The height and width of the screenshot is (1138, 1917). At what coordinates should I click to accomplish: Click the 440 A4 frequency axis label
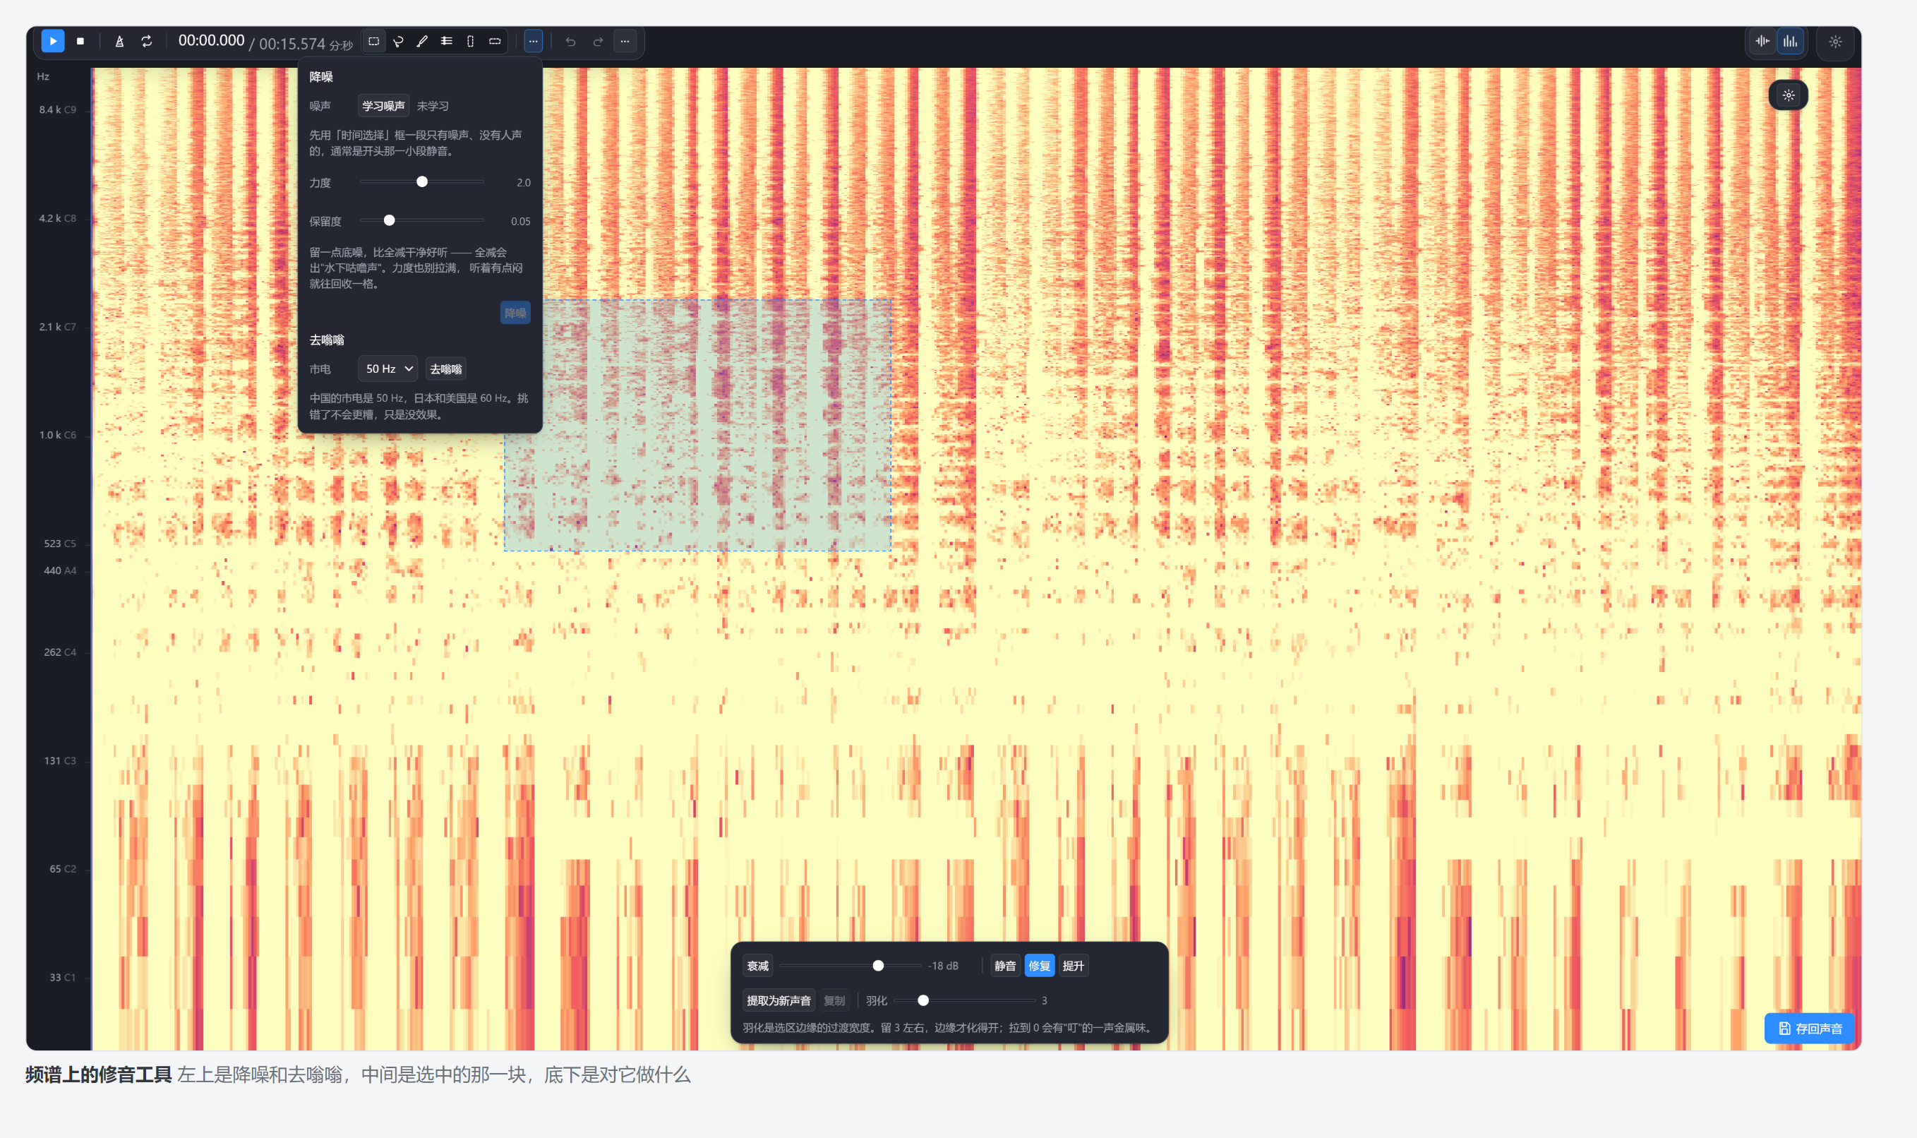pos(60,570)
